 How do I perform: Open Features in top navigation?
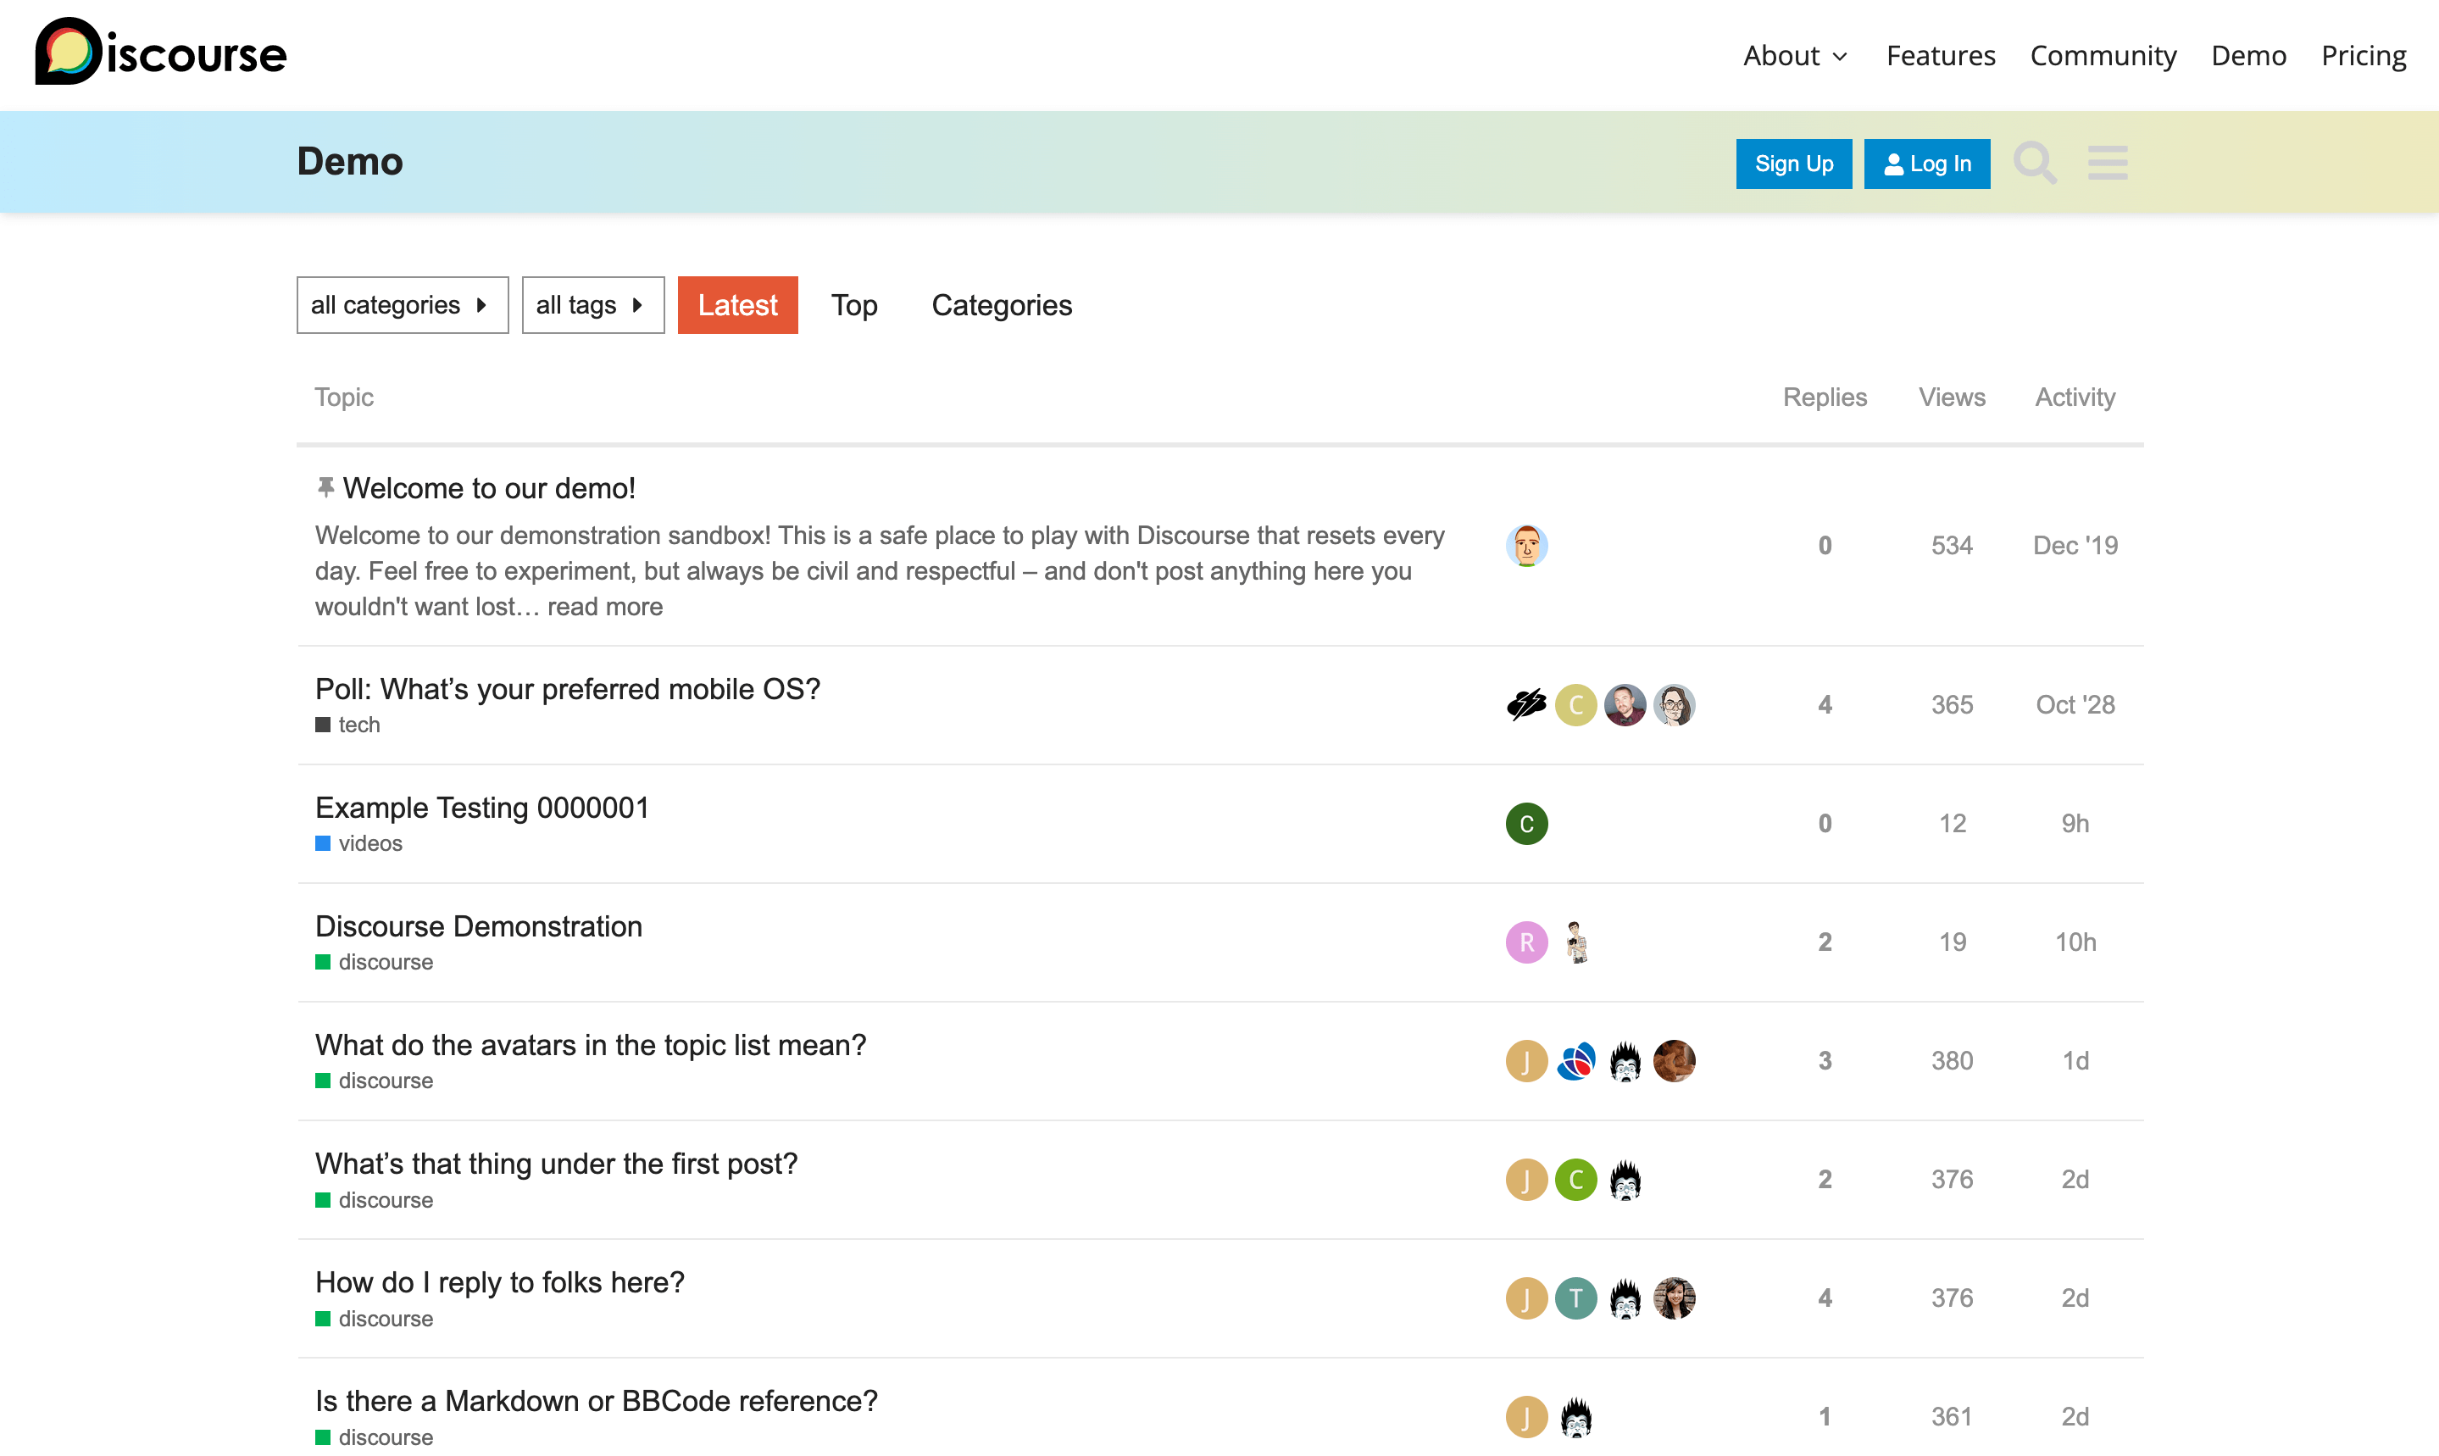pyautogui.click(x=1941, y=56)
